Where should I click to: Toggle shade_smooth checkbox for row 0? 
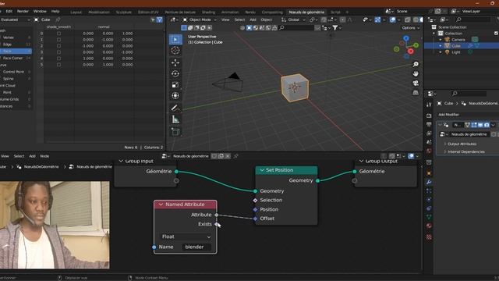point(58,34)
